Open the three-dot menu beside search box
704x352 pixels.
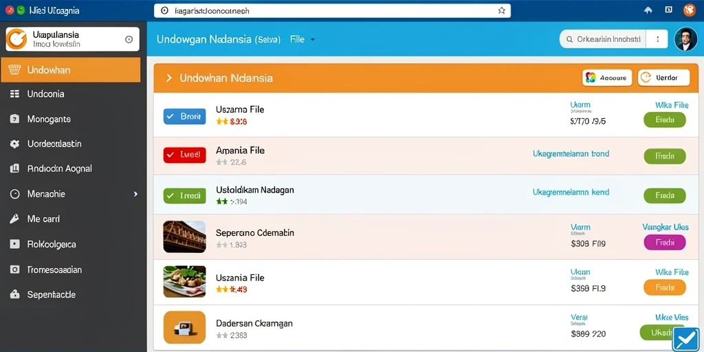tap(658, 39)
